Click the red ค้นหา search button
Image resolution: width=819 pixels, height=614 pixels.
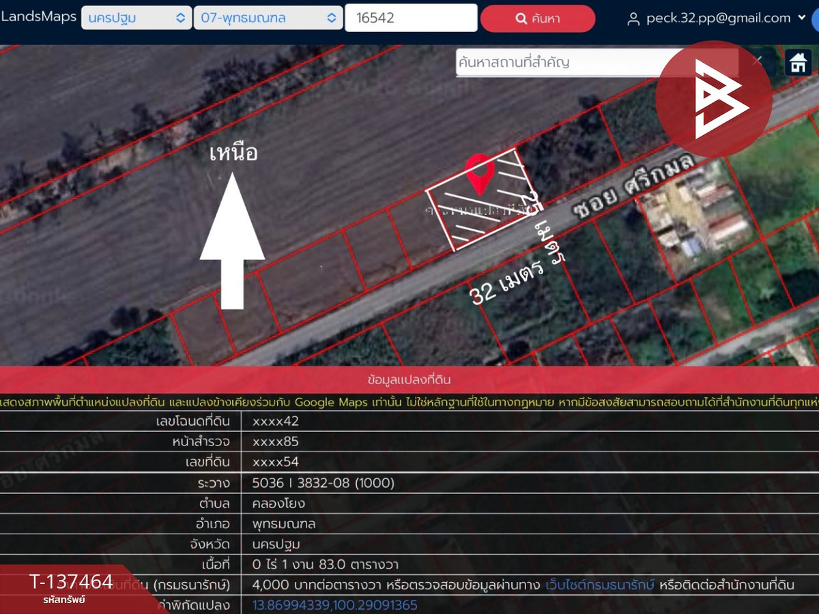[x=537, y=18]
